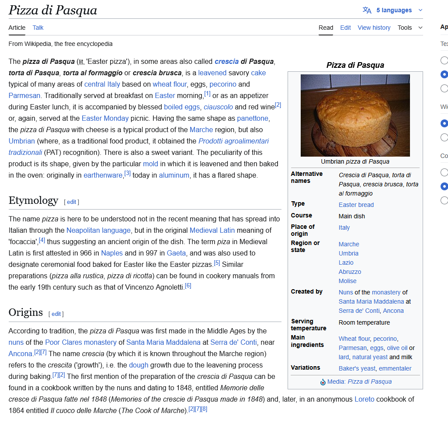Open the Umbria link in infobox
448x427 pixels.
(x=348, y=253)
